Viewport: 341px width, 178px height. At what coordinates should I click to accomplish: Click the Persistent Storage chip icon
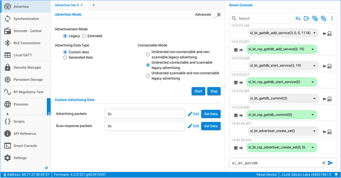coord(7,80)
